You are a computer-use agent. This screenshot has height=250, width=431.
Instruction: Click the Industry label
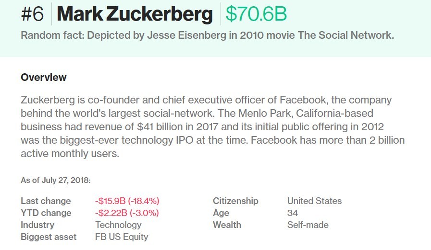pyautogui.click(x=37, y=225)
